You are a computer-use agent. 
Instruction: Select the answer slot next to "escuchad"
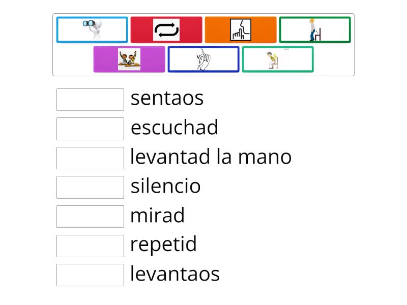click(x=90, y=129)
